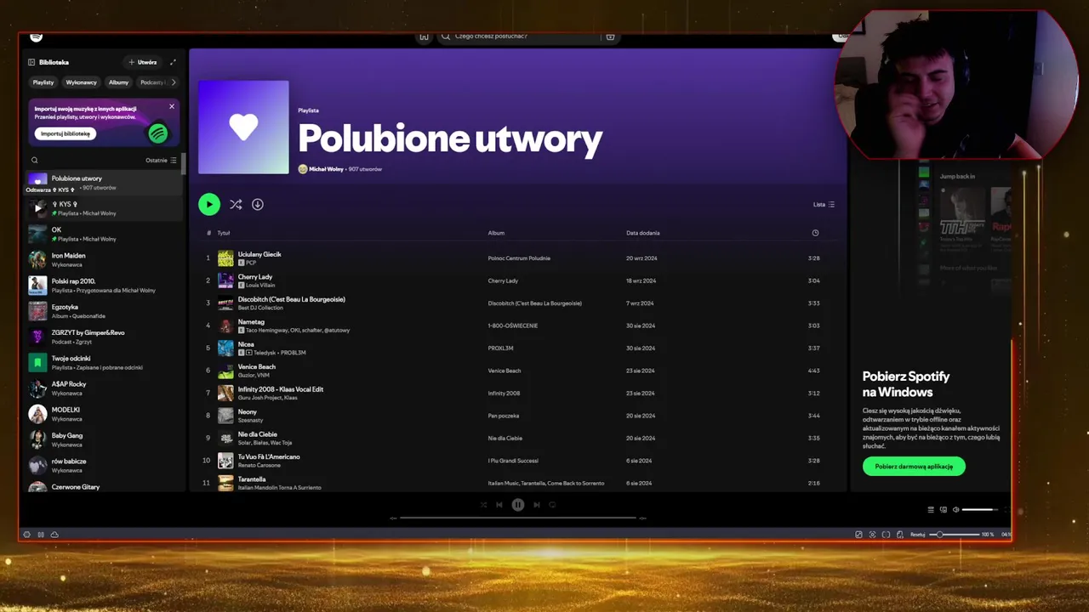
Task: Open Twoje odcinki in the sidebar
Action: point(104,362)
